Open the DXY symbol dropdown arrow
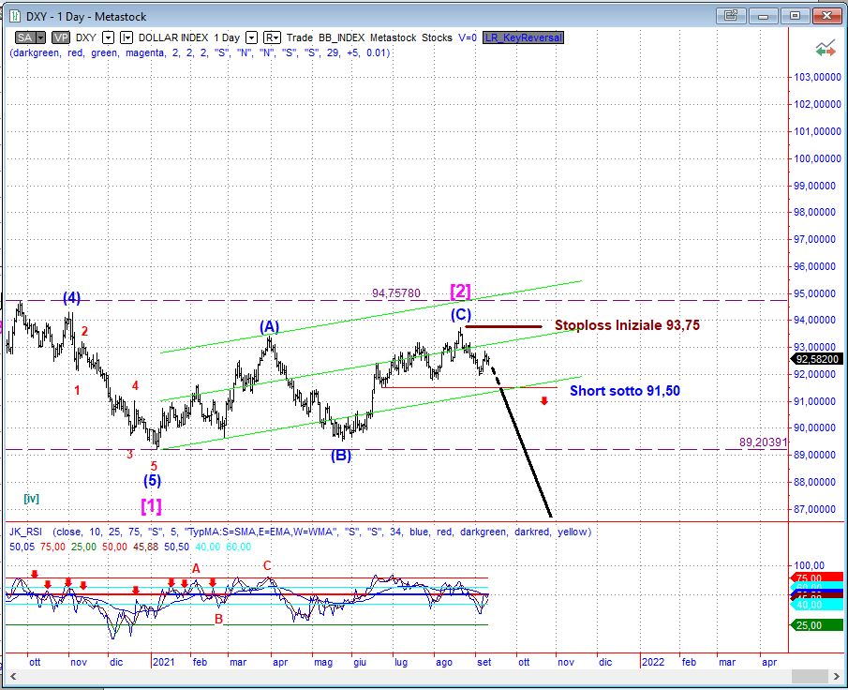The image size is (848, 690). [108, 37]
